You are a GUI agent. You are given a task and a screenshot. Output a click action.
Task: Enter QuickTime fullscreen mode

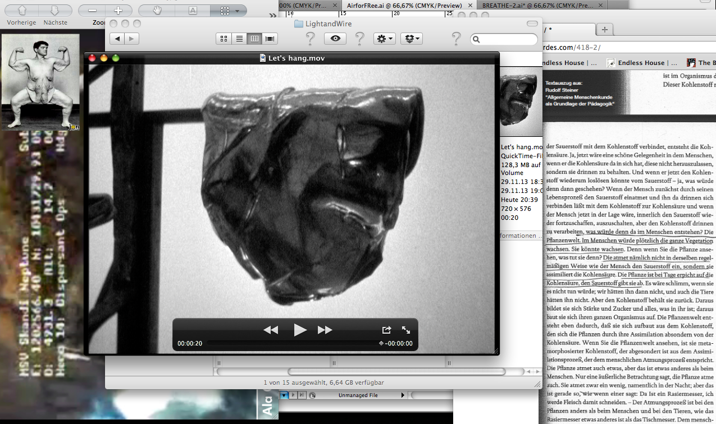click(x=406, y=330)
